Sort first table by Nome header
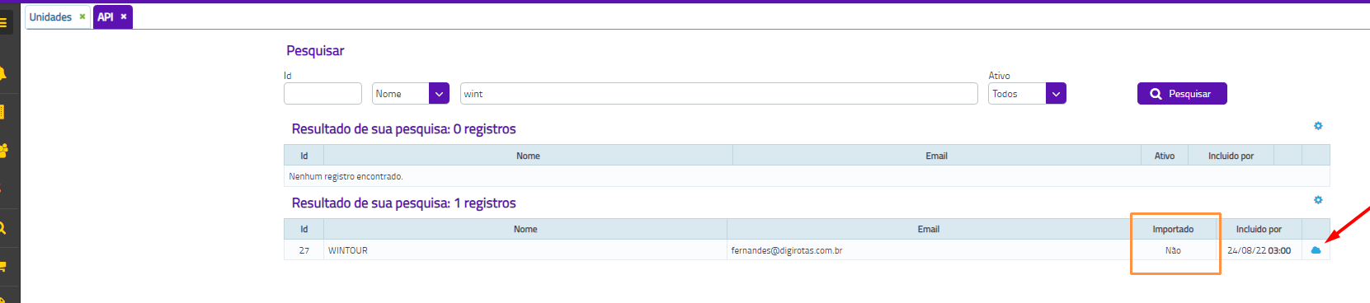Screen dimensions: 1370x303 [x=528, y=156]
